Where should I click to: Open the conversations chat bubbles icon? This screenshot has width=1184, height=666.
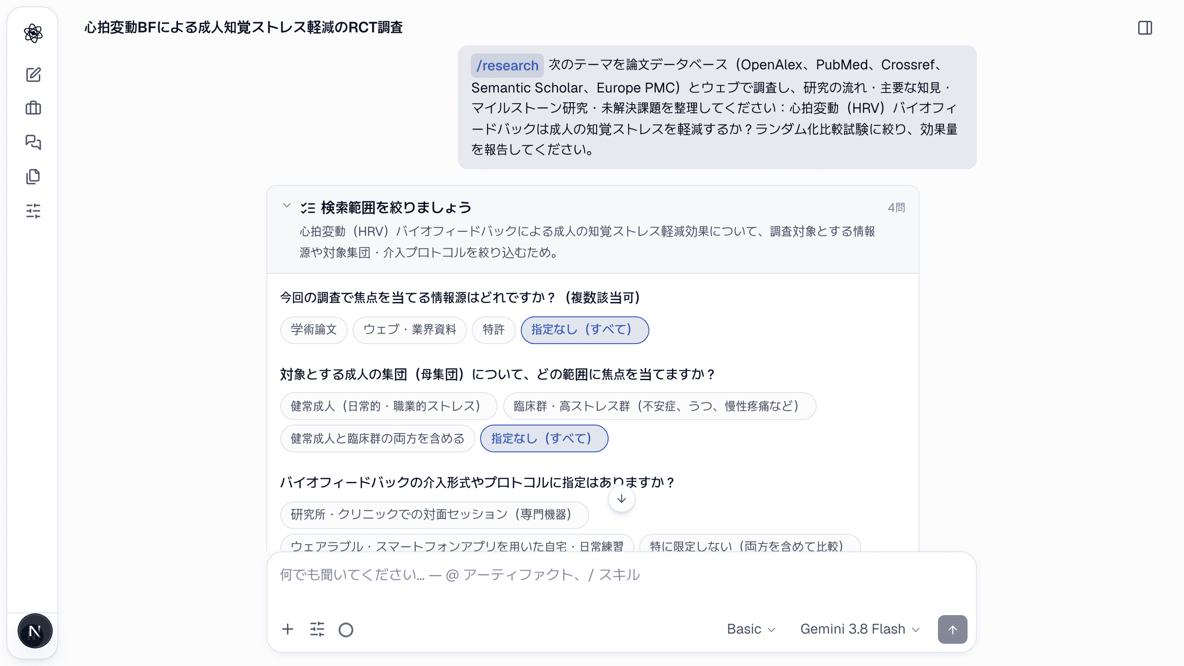coord(33,142)
